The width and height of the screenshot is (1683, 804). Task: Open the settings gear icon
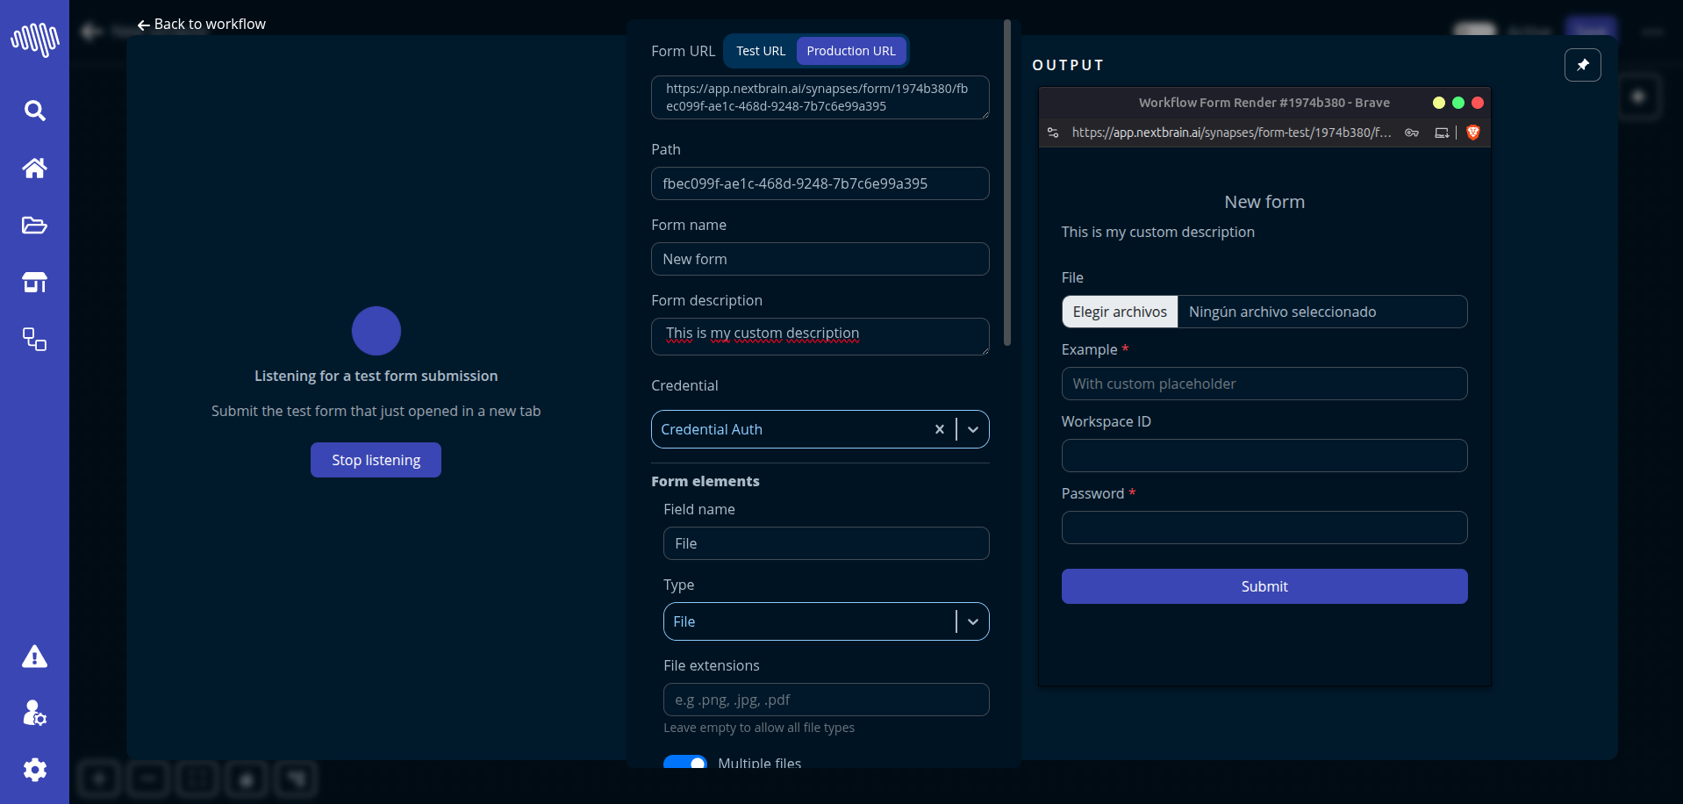tap(34, 770)
